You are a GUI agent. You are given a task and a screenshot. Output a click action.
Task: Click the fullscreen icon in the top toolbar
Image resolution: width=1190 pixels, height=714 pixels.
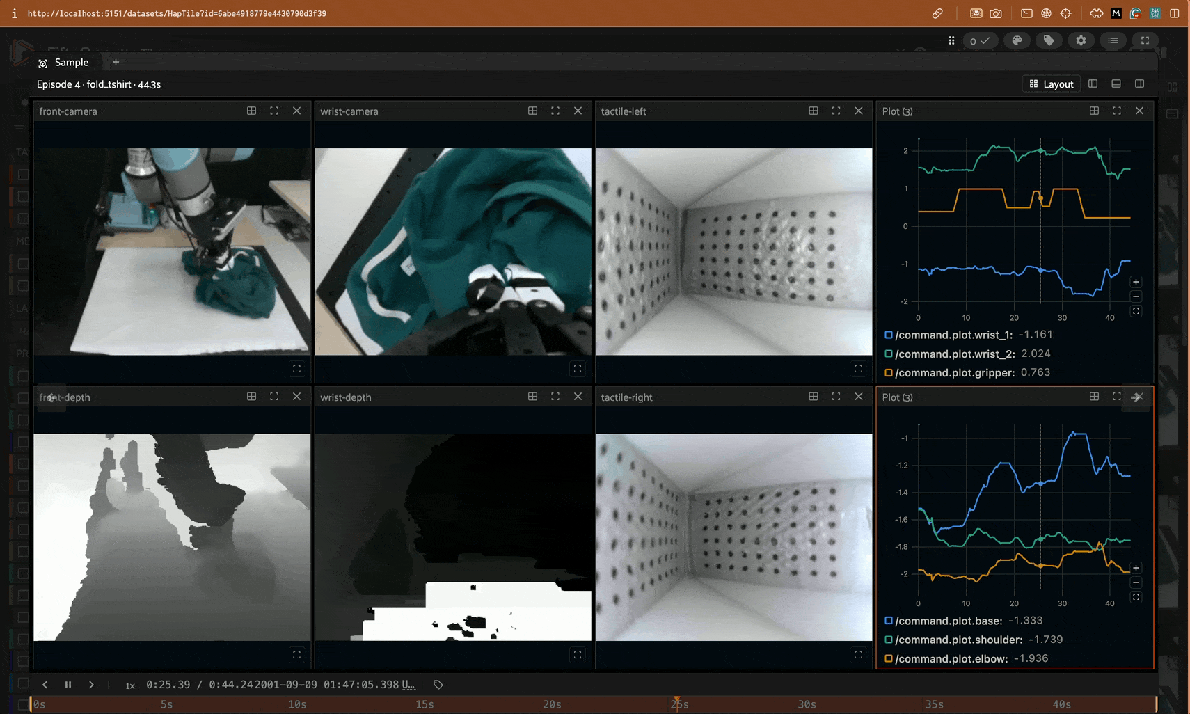pyautogui.click(x=1145, y=40)
